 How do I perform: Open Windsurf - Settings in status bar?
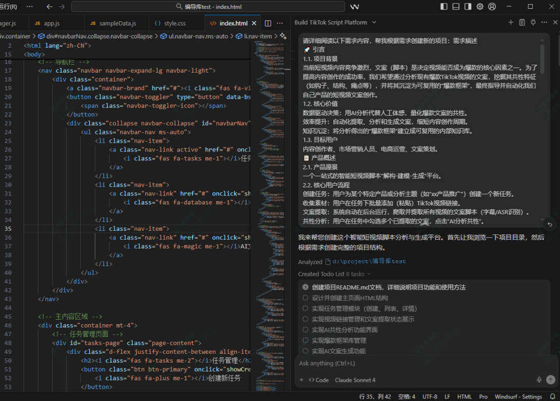coord(518,396)
